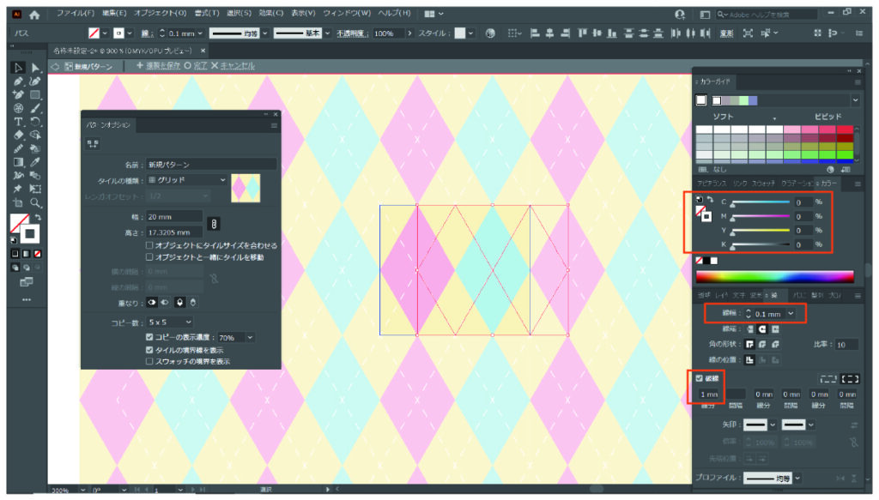Open the File menu
Screen dimensions: 879x500
click(x=76, y=13)
